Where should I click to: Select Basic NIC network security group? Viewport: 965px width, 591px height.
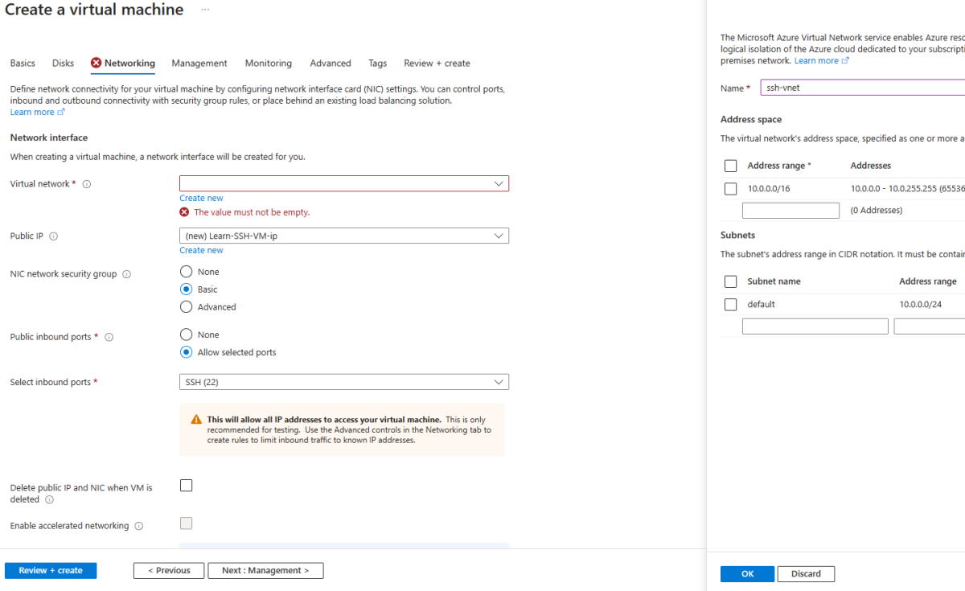187,289
